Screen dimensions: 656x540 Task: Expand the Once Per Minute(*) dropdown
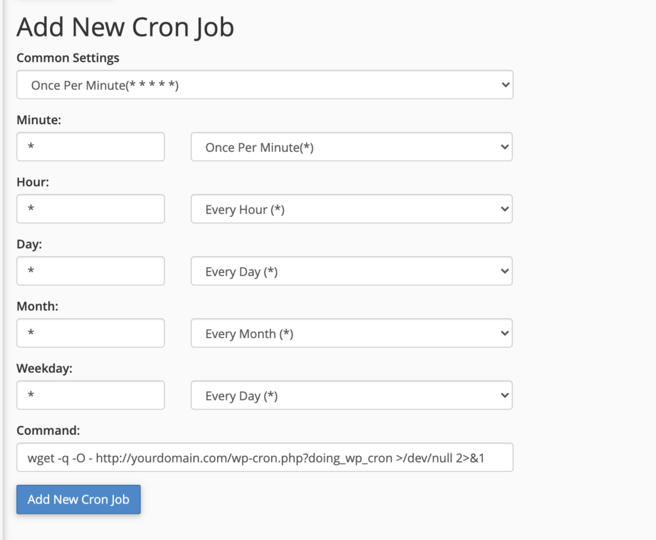click(x=352, y=147)
